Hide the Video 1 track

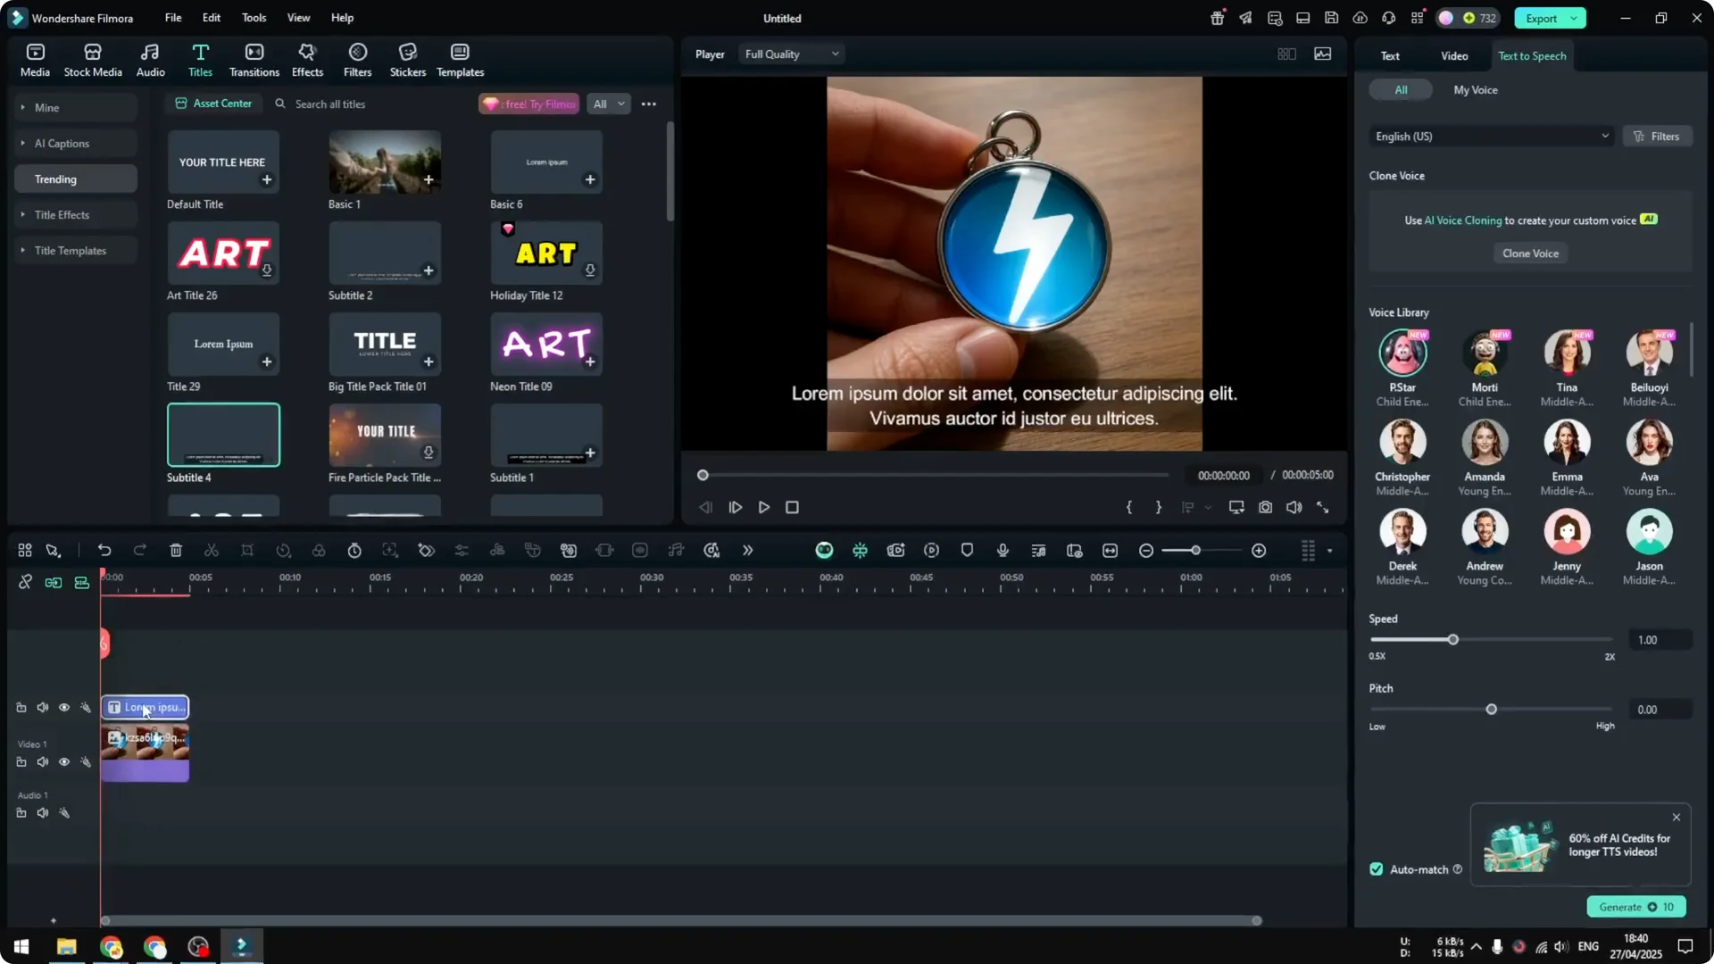pos(64,761)
